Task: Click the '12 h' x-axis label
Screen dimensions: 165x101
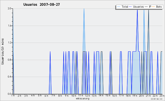Action: tap(87, 96)
